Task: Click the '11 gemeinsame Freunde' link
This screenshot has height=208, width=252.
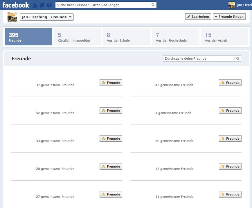Action: tap(174, 197)
